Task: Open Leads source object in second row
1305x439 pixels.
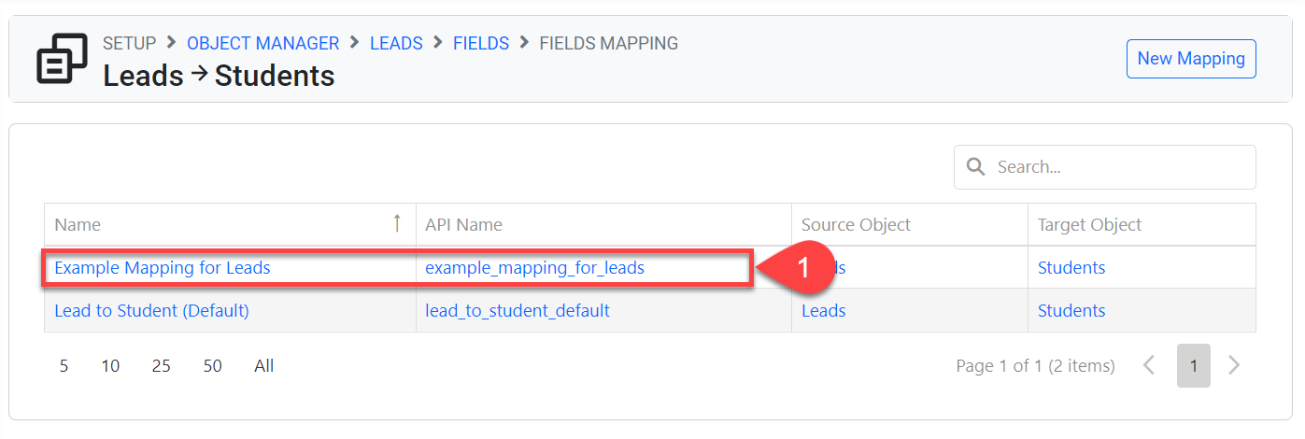Action: [823, 311]
